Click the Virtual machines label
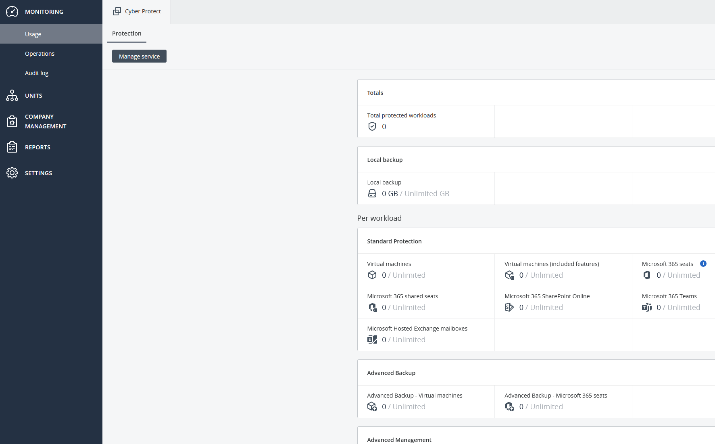This screenshot has width=715, height=444. [389, 264]
